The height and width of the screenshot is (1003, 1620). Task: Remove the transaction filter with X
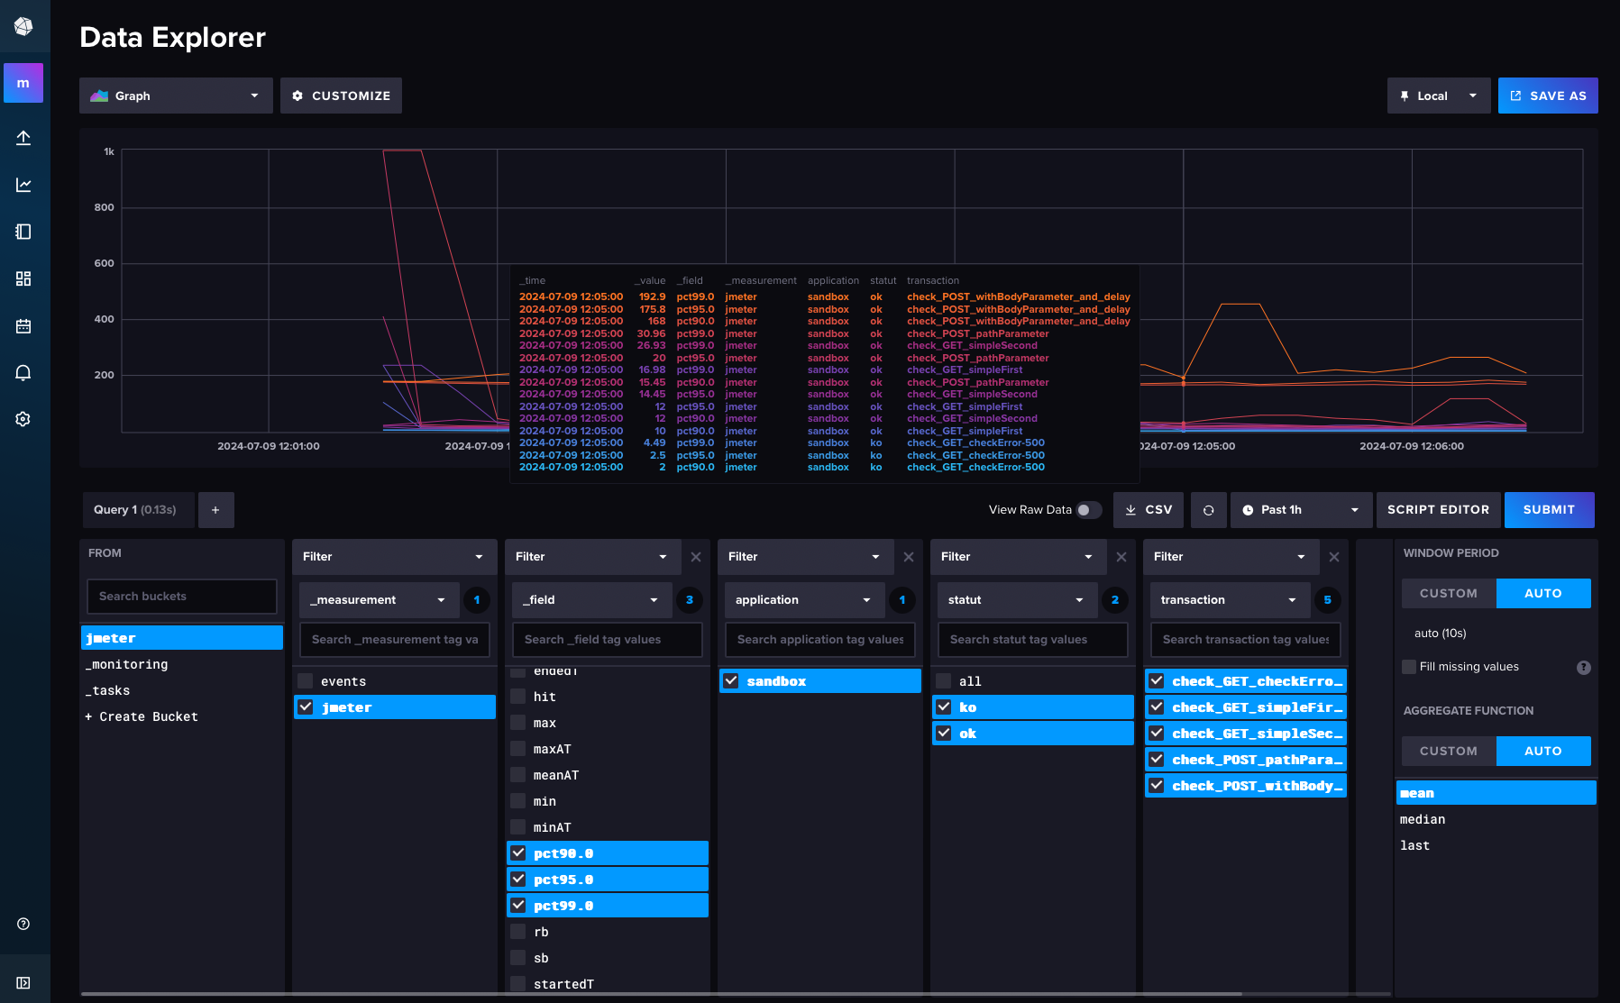(x=1334, y=557)
